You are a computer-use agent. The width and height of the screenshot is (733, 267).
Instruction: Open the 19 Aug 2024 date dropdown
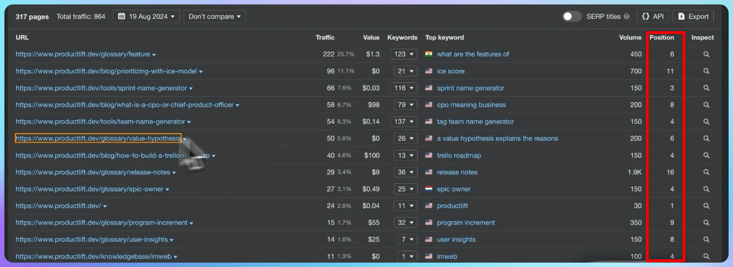pos(146,16)
